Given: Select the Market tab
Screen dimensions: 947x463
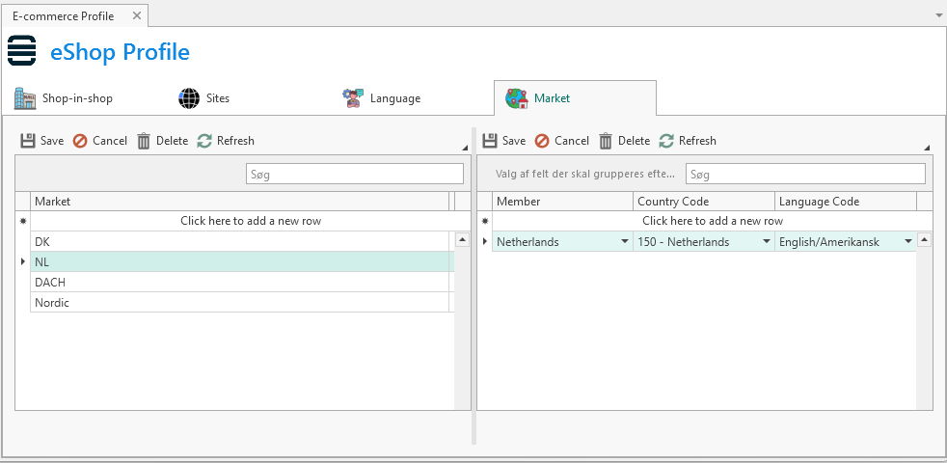Looking at the screenshot, I should pos(575,98).
